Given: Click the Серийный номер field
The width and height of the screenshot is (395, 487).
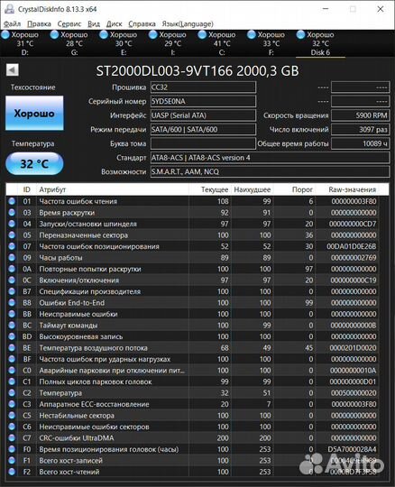Looking at the screenshot, I should tap(203, 101).
